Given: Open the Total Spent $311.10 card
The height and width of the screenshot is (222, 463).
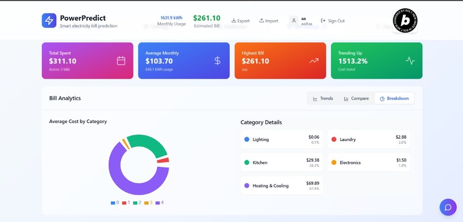Looking at the screenshot, I should (x=87, y=61).
